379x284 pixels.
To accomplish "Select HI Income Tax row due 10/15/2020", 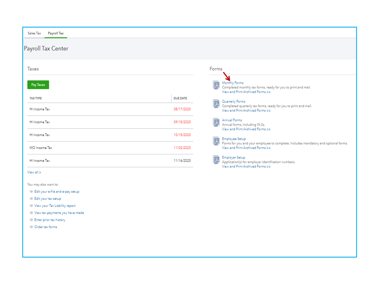I will [x=110, y=135].
